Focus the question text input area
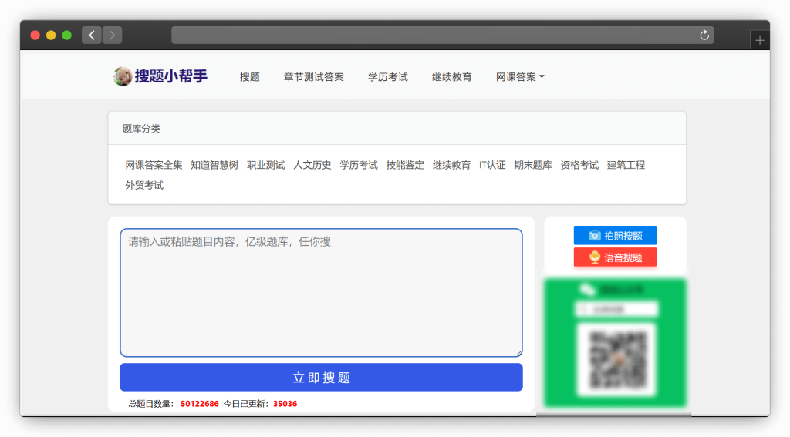This screenshot has height=437, width=790. 321,293
